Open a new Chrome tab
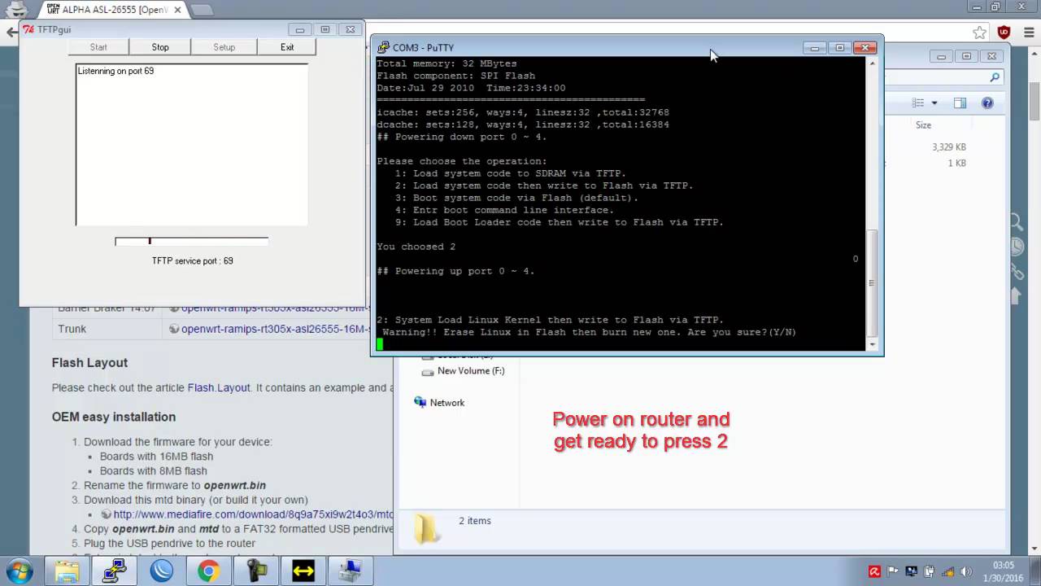The height and width of the screenshot is (586, 1041). point(202,10)
